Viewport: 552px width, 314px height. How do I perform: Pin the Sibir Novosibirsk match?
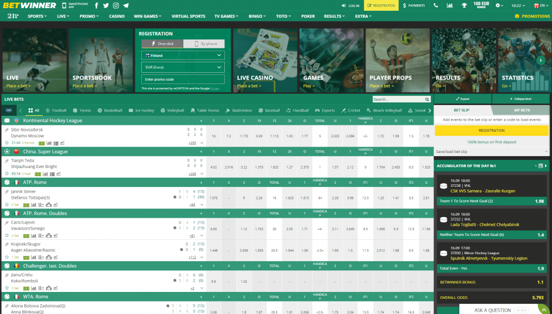[x=6, y=130]
